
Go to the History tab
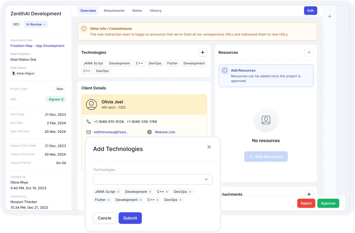pos(156,10)
